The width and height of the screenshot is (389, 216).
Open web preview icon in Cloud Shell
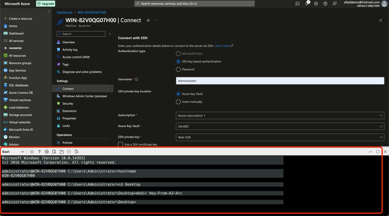76,151
